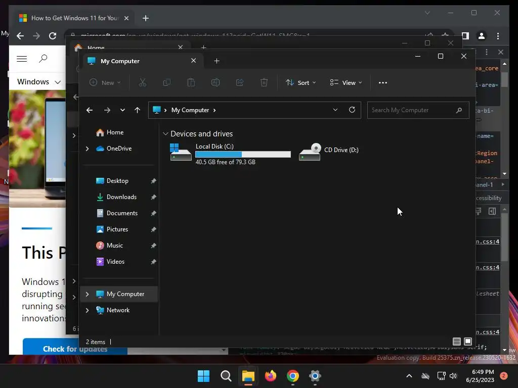
Task: Expand Network tree node
Action: pos(87,310)
